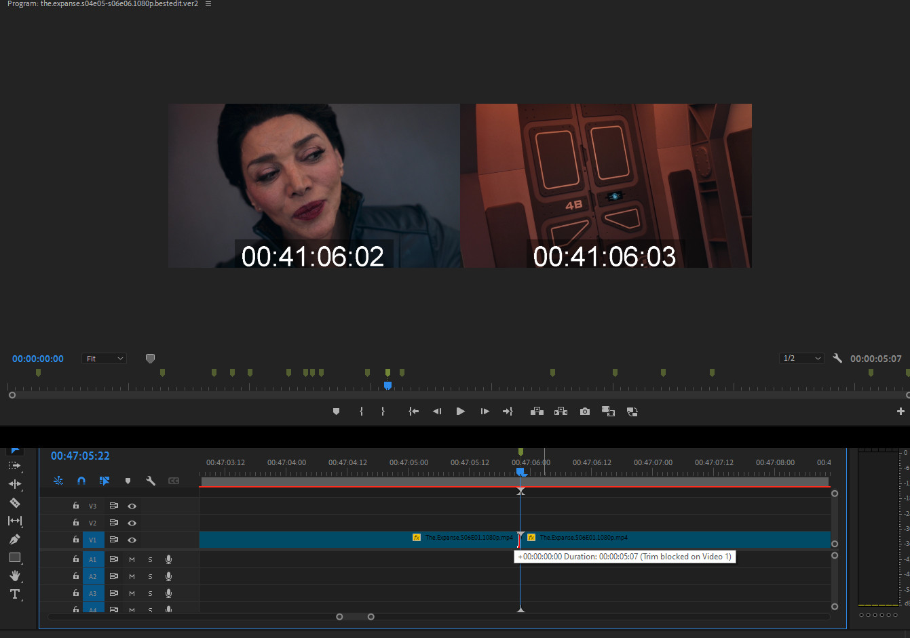The image size is (910, 638).
Task: Hide the V2 track output
Action: (132, 523)
